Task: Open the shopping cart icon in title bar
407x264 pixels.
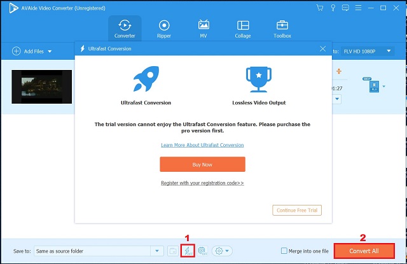Action: point(320,8)
